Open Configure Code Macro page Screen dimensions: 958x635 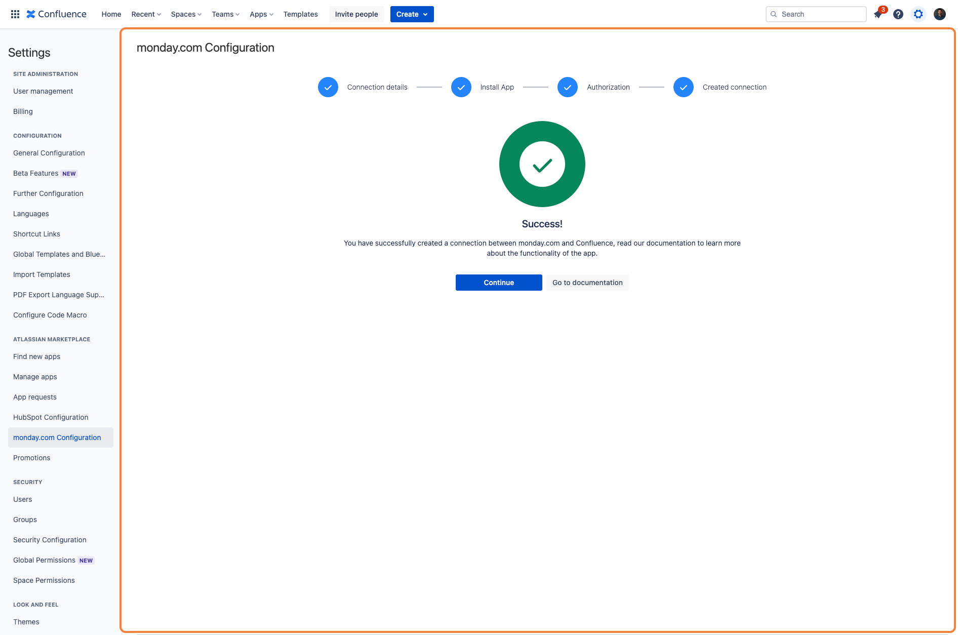[x=61, y=315]
